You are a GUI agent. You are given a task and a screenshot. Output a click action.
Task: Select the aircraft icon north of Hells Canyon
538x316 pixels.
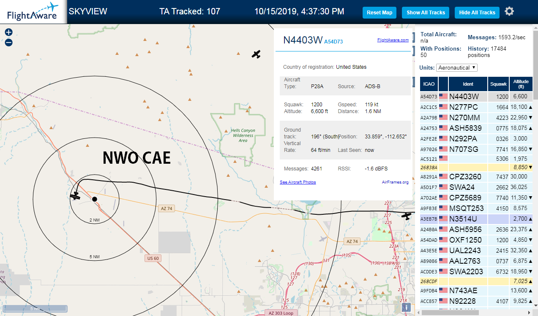point(256,54)
